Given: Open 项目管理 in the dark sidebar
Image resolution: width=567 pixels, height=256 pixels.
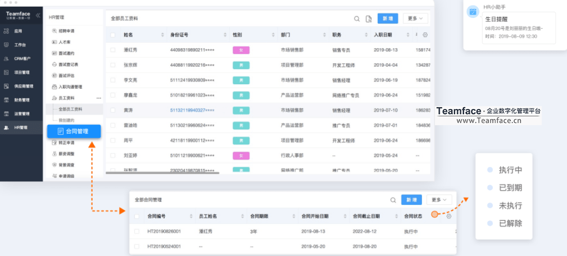Looking at the screenshot, I should click(x=22, y=72).
